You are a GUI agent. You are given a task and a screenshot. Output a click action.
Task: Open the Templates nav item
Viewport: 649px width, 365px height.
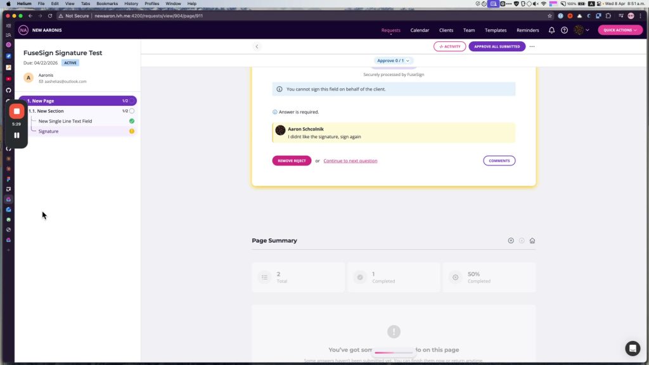point(496,30)
